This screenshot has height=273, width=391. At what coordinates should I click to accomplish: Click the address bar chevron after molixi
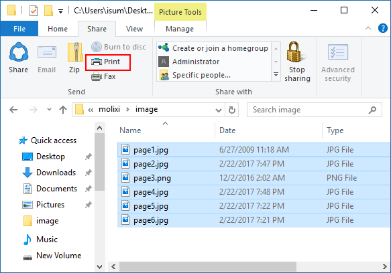[127, 110]
